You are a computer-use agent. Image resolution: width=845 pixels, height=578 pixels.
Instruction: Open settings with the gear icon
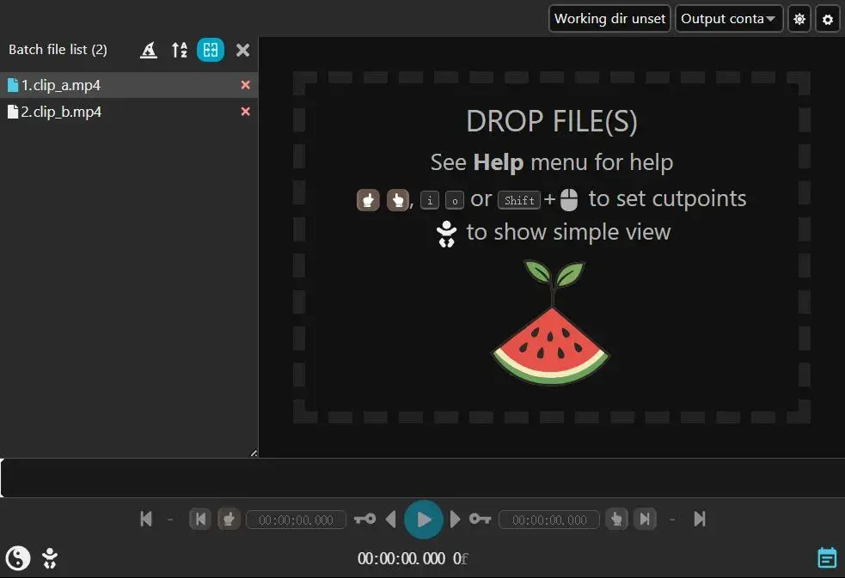(x=828, y=20)
